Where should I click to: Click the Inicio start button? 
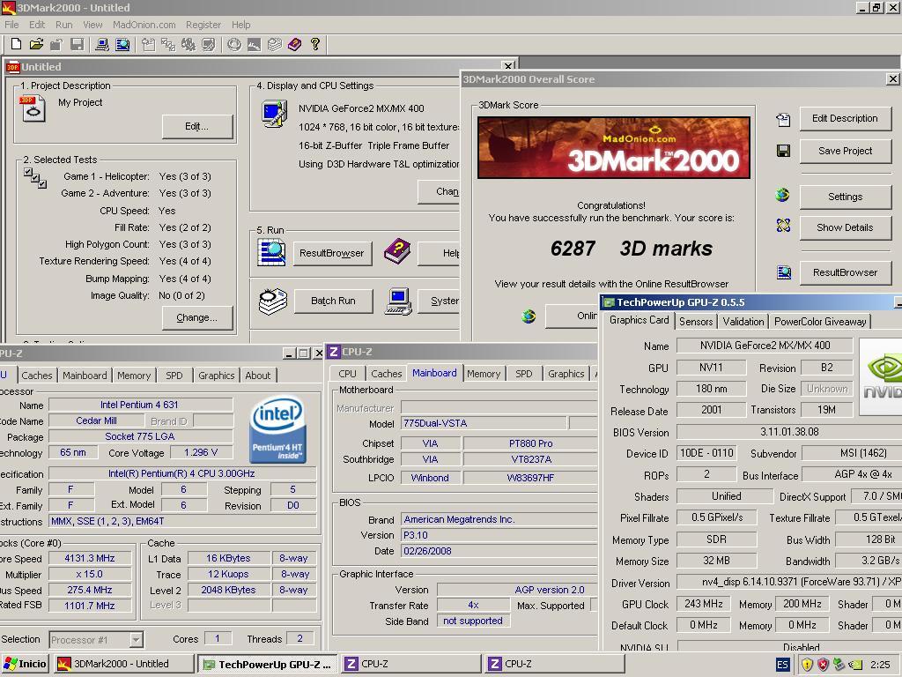coord(25,665)
